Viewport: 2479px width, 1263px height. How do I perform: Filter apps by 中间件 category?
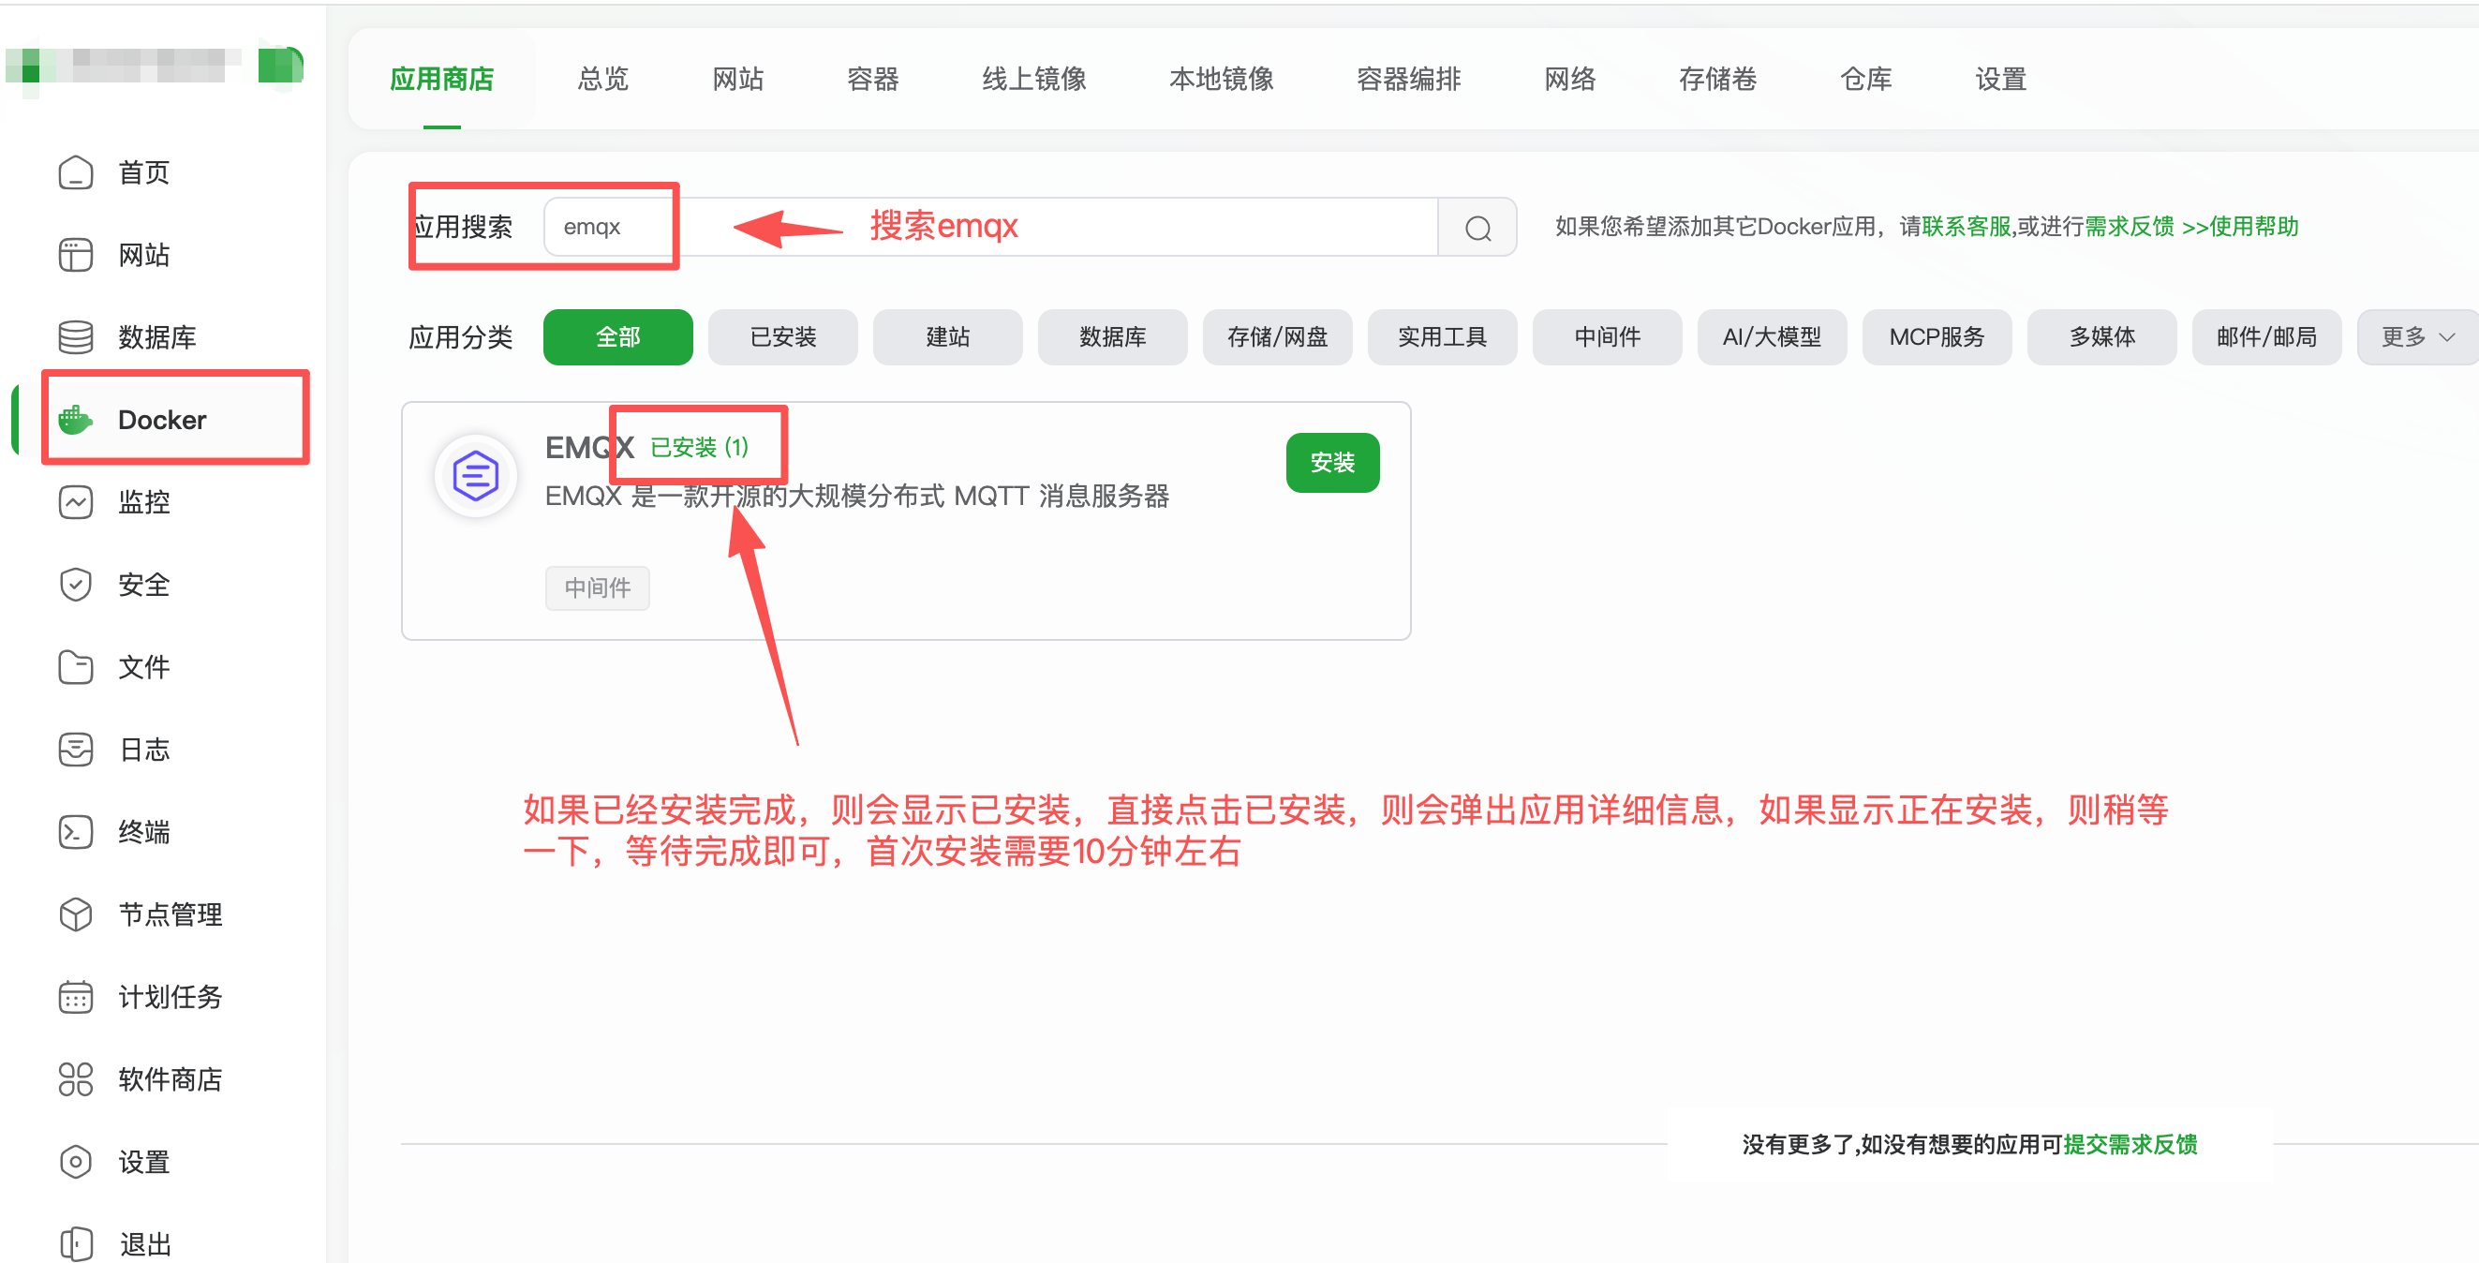click(1606, 337)
